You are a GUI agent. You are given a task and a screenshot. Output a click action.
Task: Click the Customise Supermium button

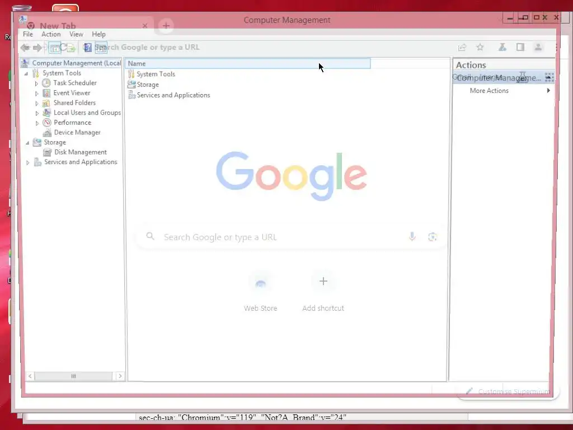pyautogui.click(x=508, y=391)
